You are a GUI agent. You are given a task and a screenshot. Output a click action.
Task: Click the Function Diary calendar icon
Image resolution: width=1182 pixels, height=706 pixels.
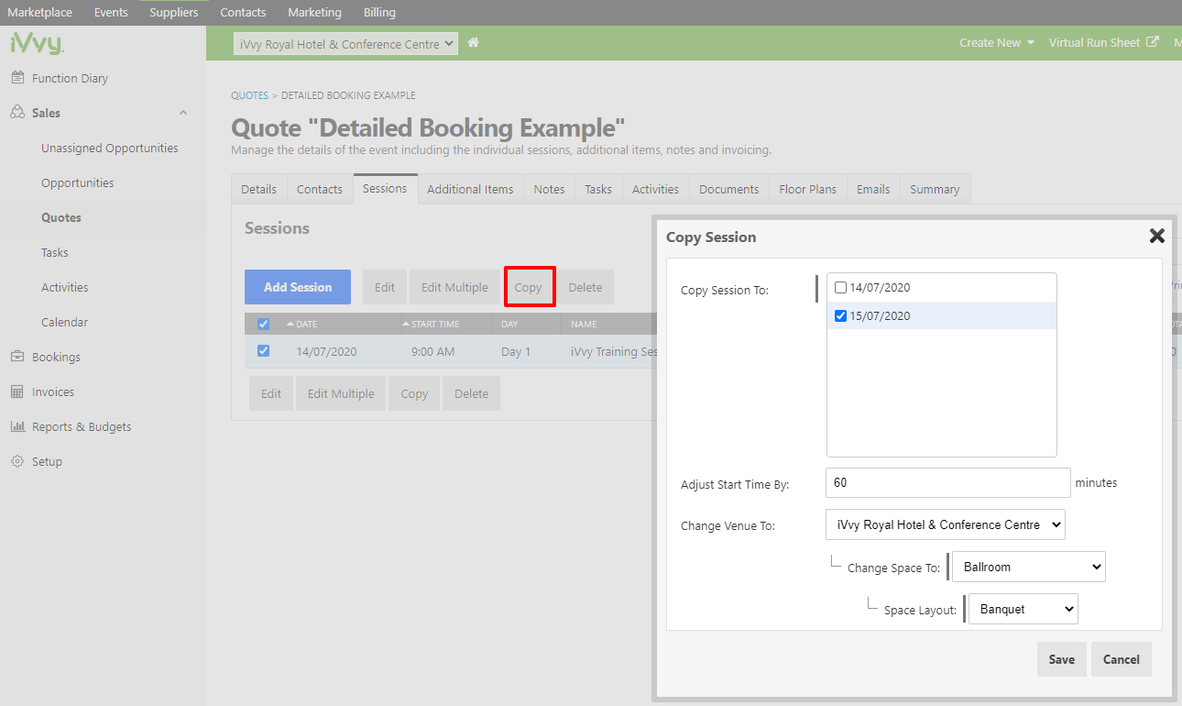(17, 78)
